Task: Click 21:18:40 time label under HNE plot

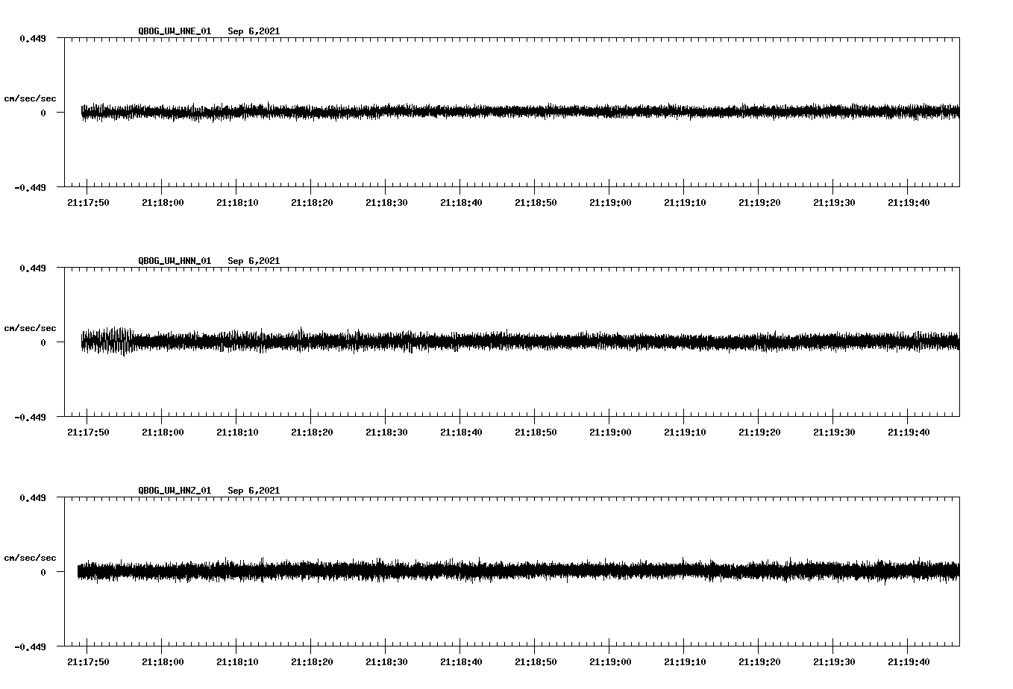Action: pos(461,203)
